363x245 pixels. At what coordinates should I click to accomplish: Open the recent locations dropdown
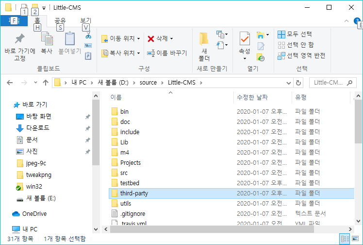pos(35,83)
